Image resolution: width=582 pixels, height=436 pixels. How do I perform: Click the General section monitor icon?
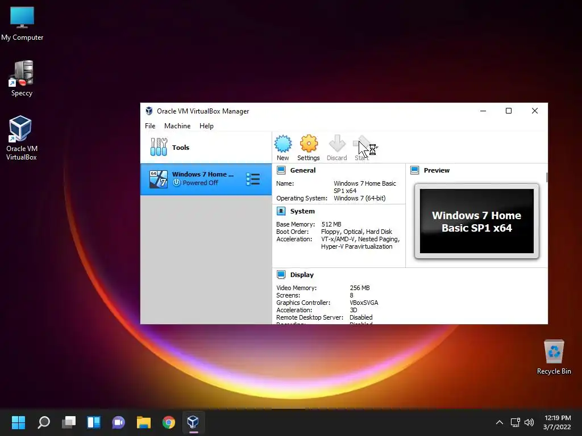(281, 170)
